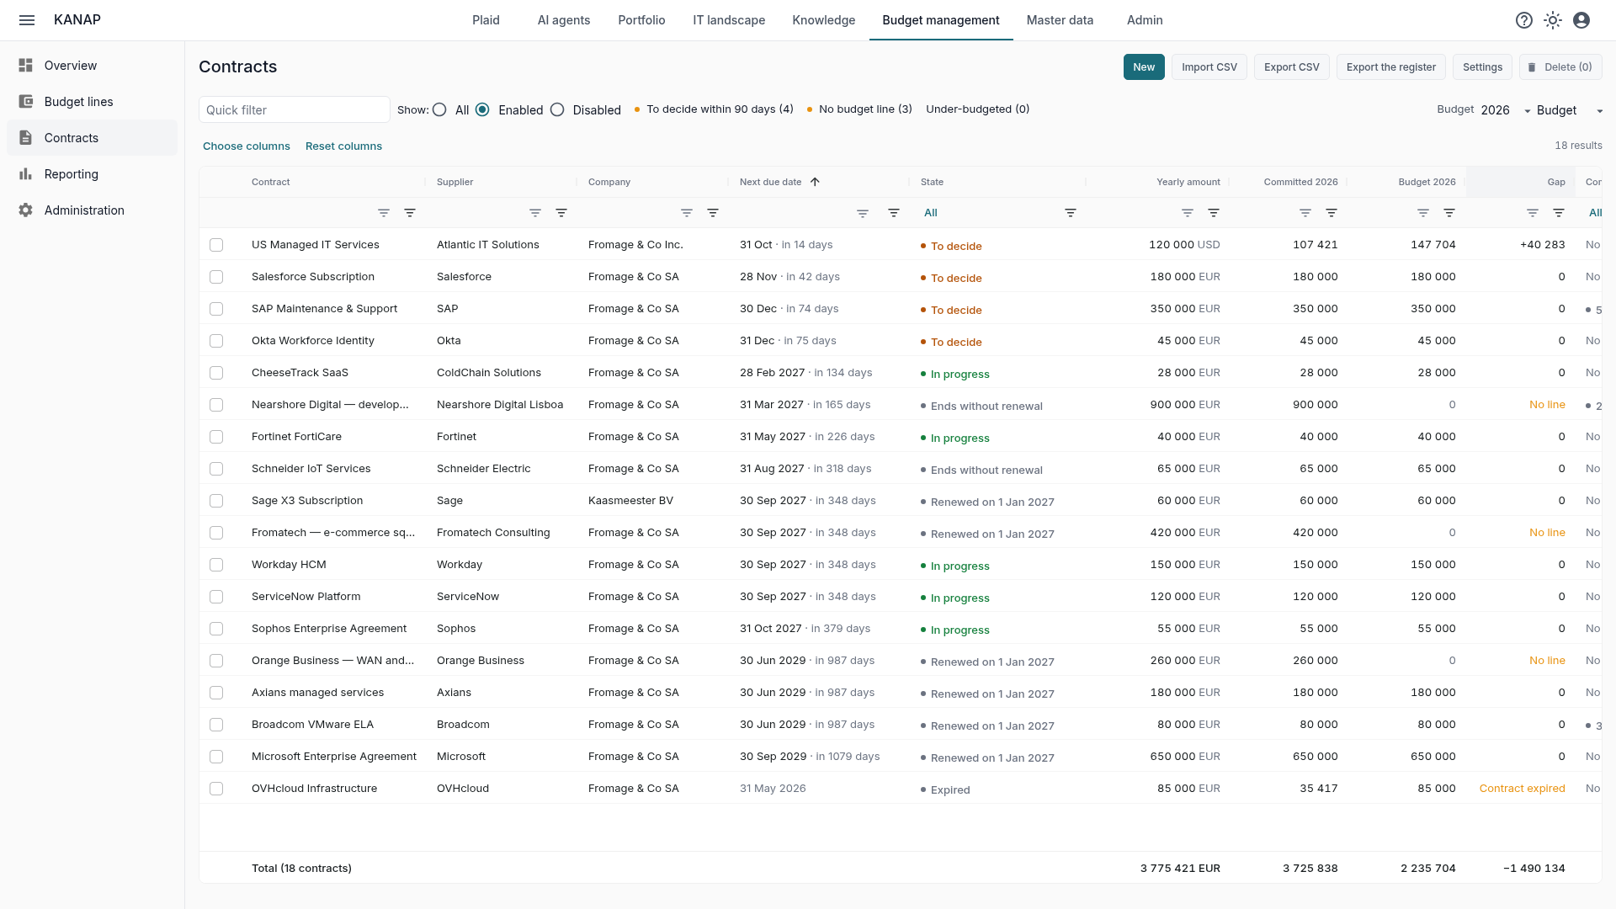Click the Budget lines wallet icon
Image resolution: width=1616 pixels, height=909 pixels.
26,102
